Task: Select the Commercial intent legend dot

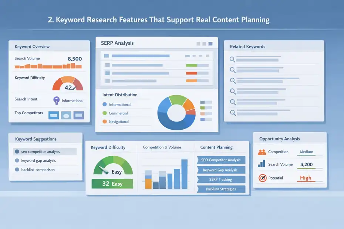Action: coord(105,113)
